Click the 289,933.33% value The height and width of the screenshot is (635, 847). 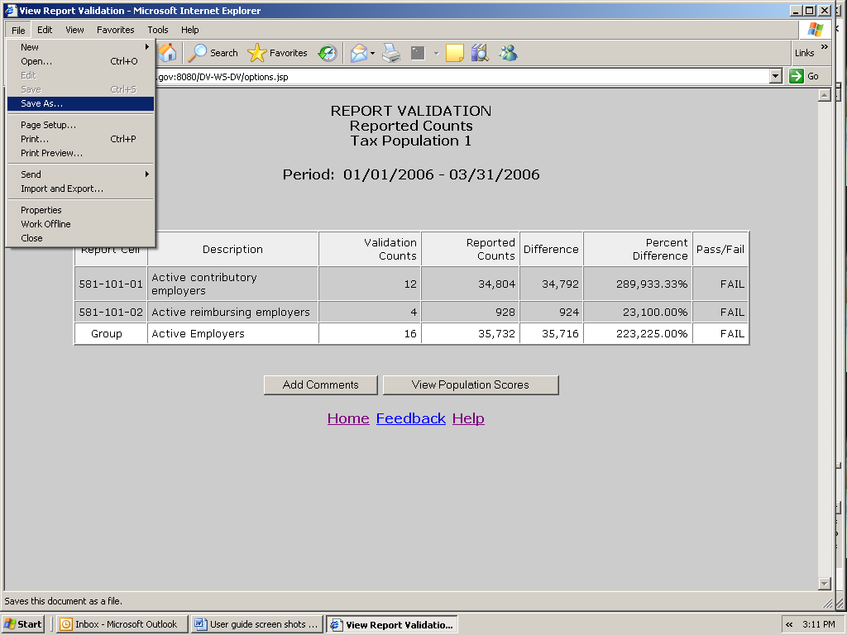[x=652, y=284]
